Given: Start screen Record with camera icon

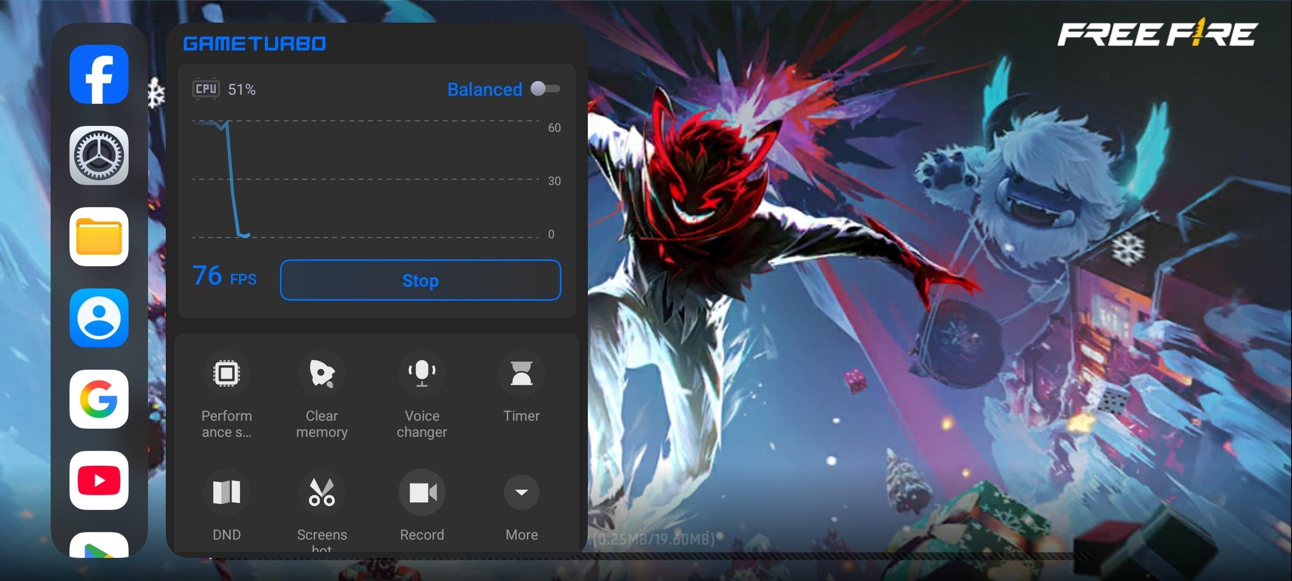Looking at the screenshot, I should [x=422, y=492].
